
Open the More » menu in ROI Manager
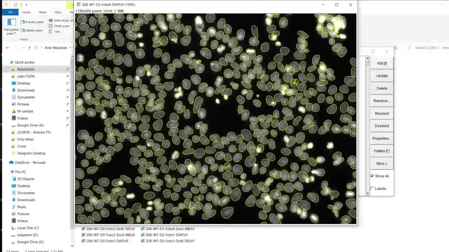(382, 163)
